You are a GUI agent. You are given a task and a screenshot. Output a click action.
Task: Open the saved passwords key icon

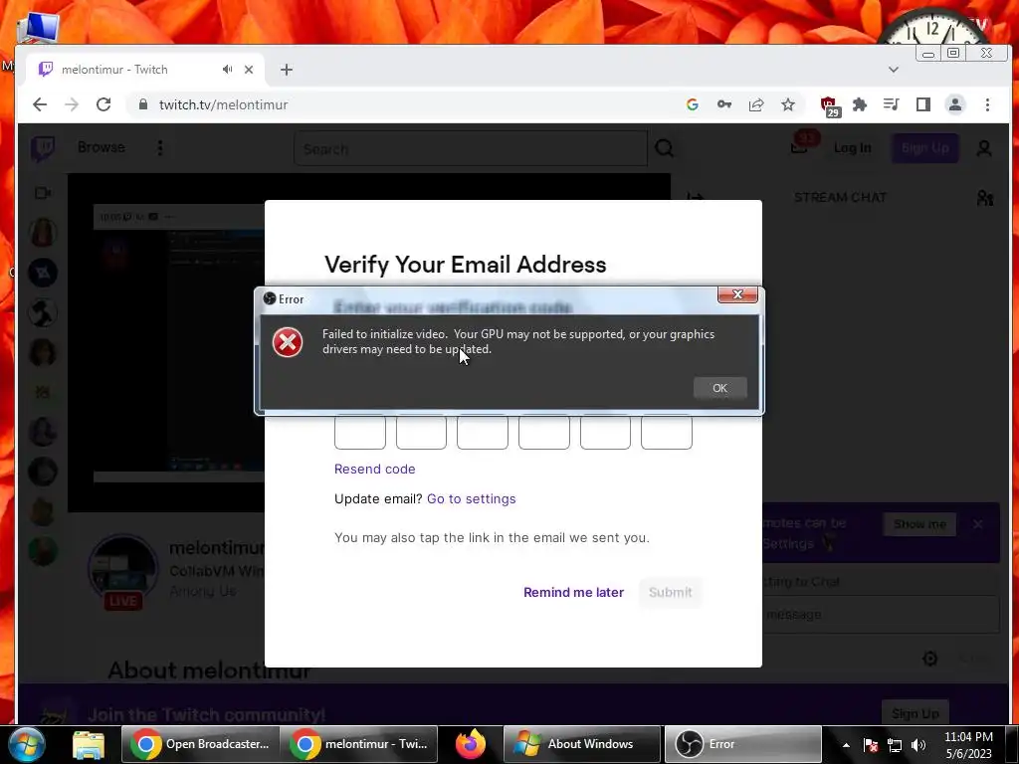coord(724,104)
